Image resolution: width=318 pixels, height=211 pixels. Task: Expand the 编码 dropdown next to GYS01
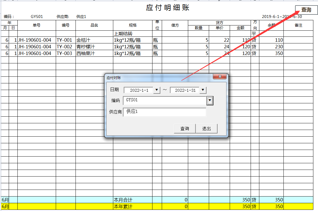pos(210,100)
